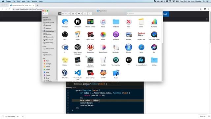Open the Utilities folder

pyautogui.click(x=154, y=60)
